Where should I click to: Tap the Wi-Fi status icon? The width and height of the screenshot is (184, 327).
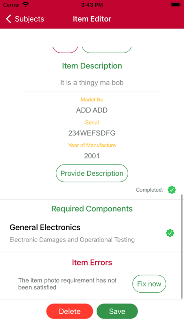[26, 5]
